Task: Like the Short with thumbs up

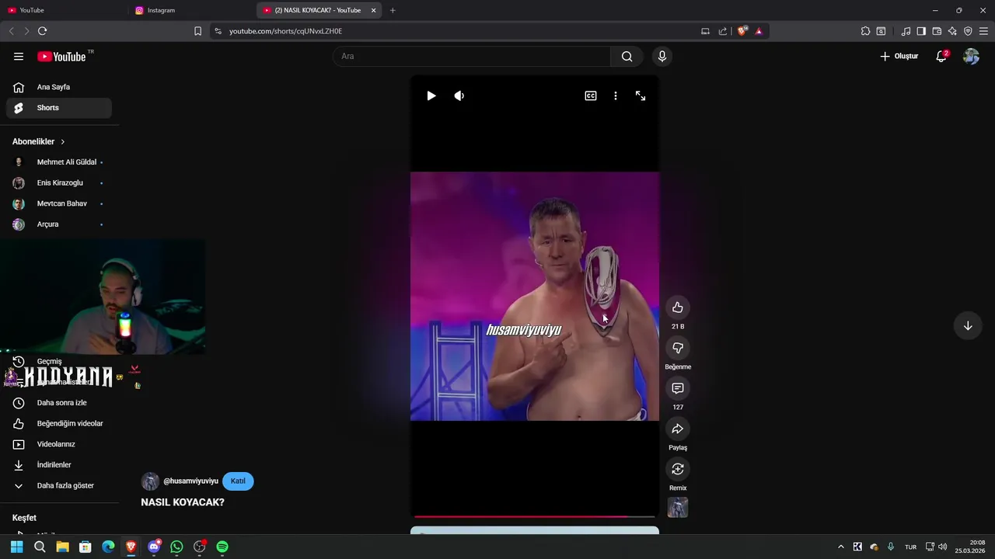Action: tap(678, 307)
